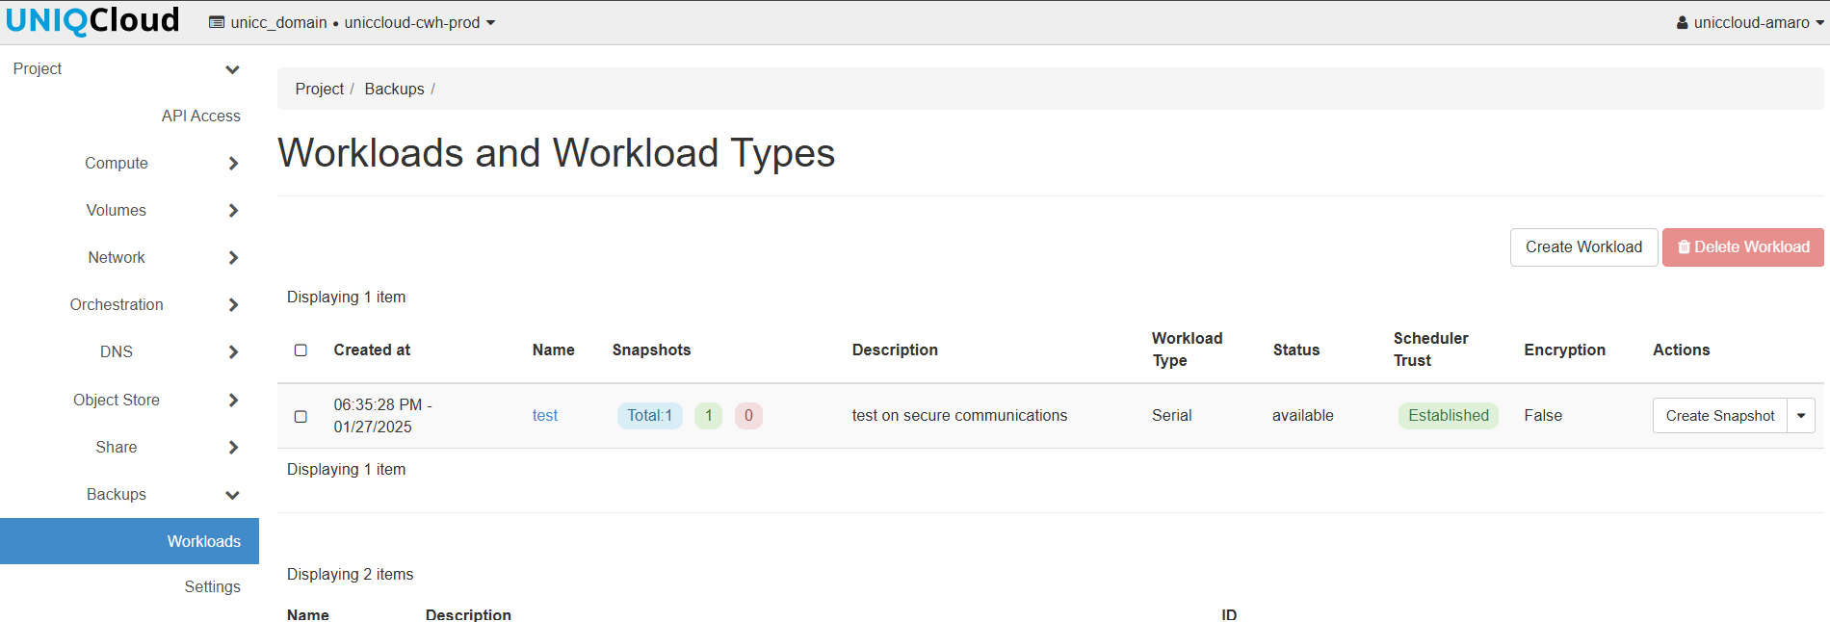The width and height of the screenshot is (1830, 622).
Task: Go to Project breadcrumb link
Action: tap(319, 89)
